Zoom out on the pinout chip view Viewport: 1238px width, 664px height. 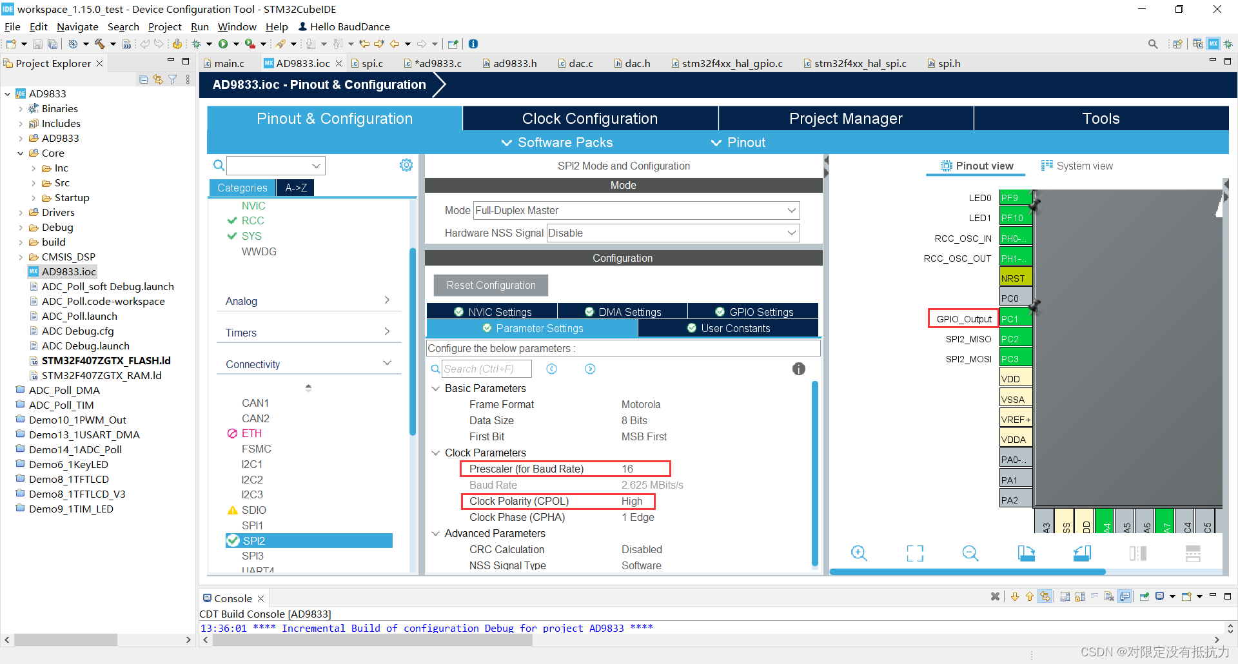(x=970, y=553)
